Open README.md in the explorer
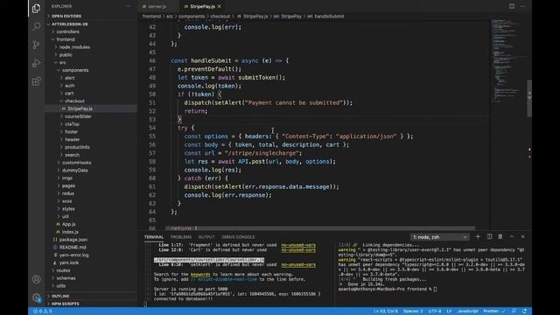This screenshot has width=560, height=315. [x=73, y=247]
